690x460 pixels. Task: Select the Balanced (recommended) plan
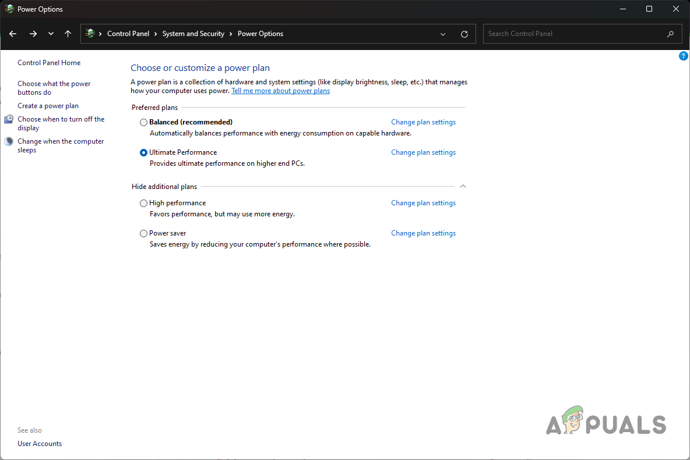coord(143,123)
